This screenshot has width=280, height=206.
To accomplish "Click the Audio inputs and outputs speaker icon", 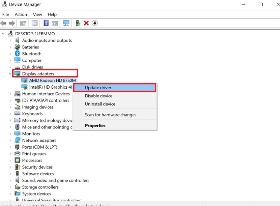I will coord(17,41).
